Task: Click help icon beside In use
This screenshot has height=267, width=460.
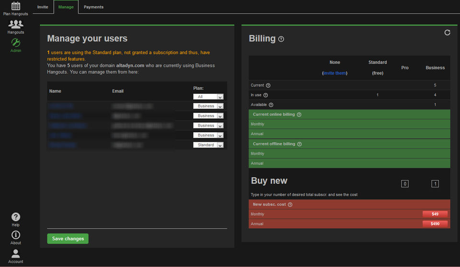Action: (266, 95)
